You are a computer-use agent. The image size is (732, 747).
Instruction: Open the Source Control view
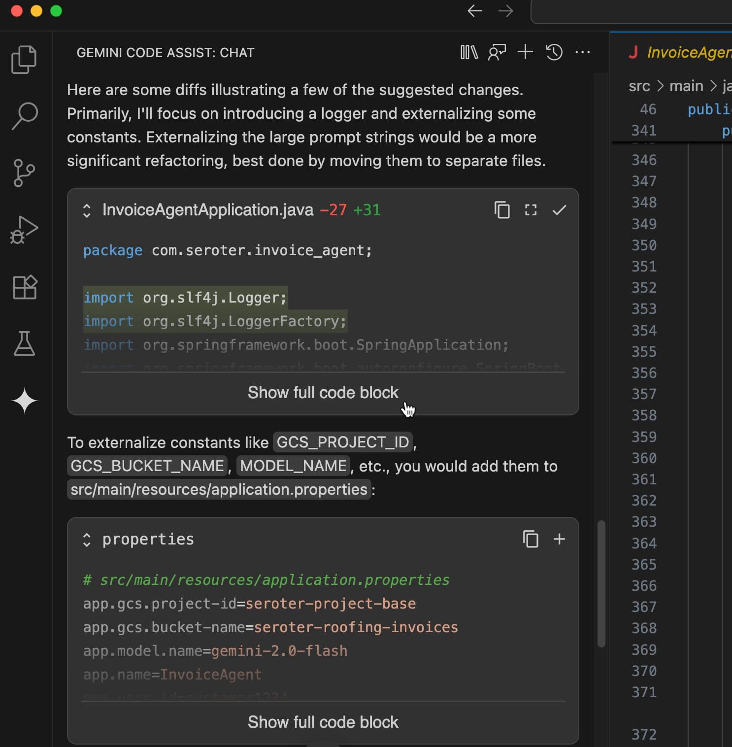pos(24,173)
